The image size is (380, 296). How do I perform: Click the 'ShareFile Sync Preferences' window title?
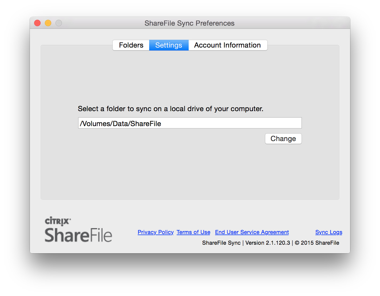click(189, 23)
